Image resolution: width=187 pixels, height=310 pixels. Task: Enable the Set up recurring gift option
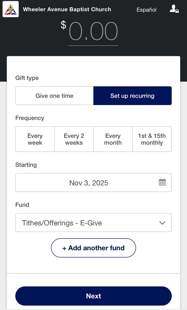(132, 96)
